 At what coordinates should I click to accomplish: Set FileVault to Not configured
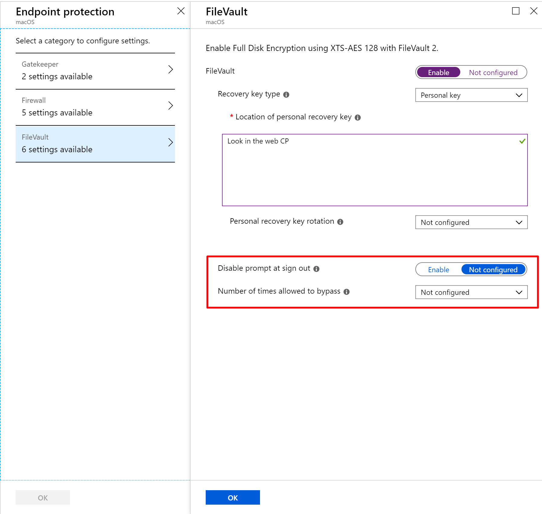coord(493,72)
